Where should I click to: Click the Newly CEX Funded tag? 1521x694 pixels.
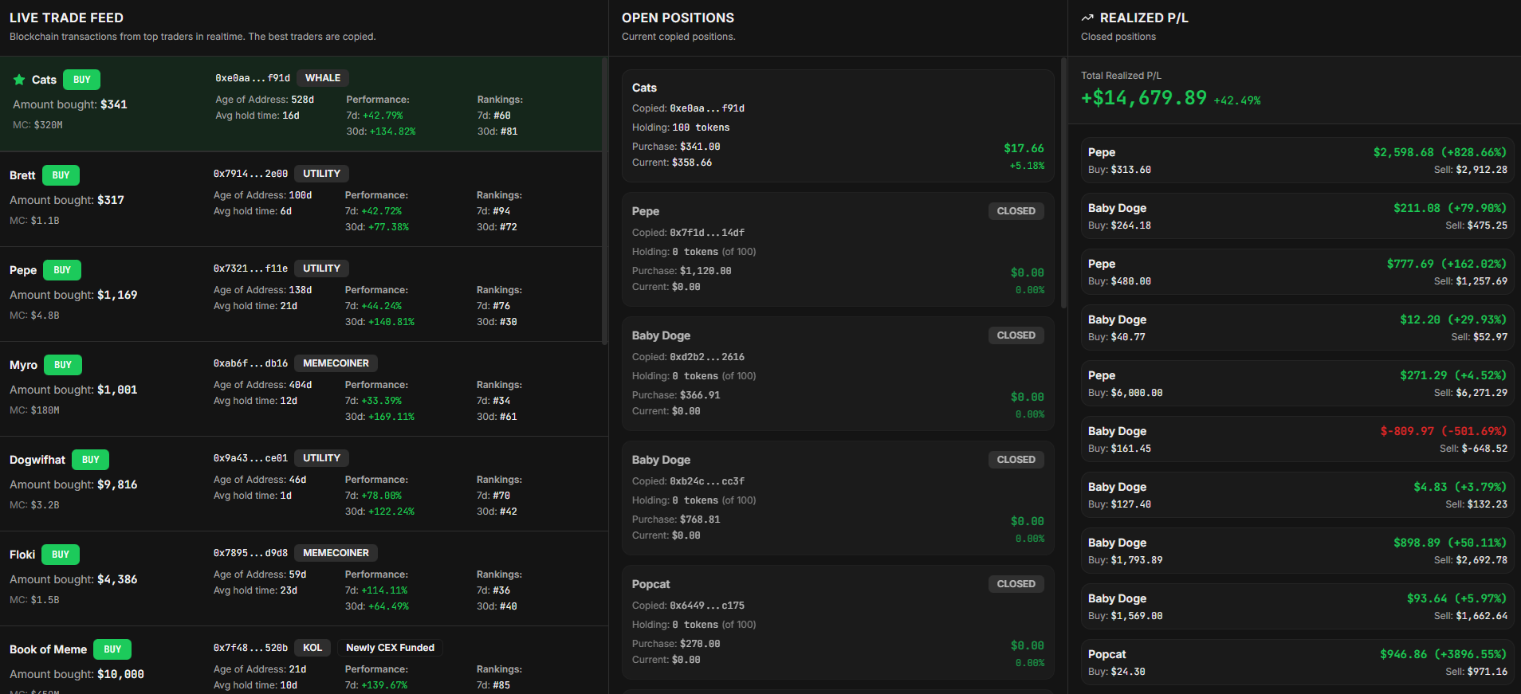[390, 648]
